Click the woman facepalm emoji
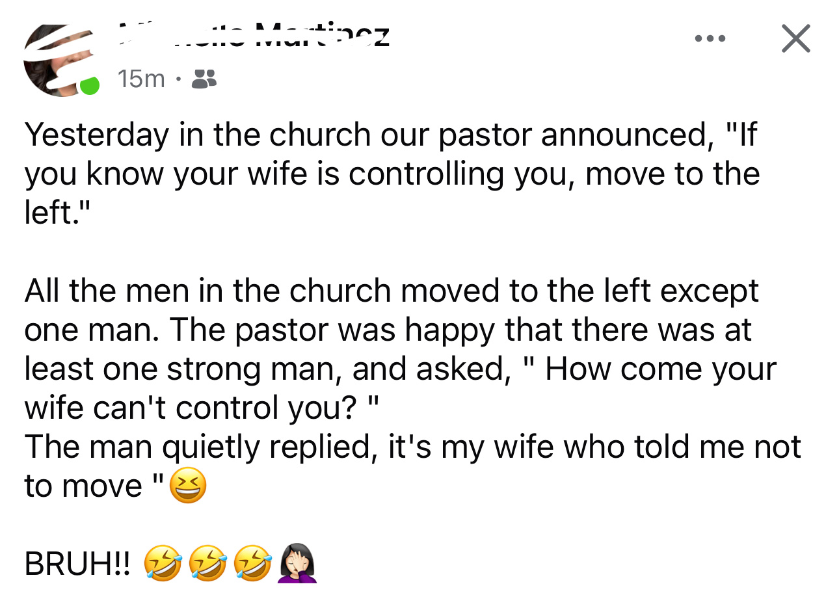Viewport: 839px width, 595px height. pos(297,563)
